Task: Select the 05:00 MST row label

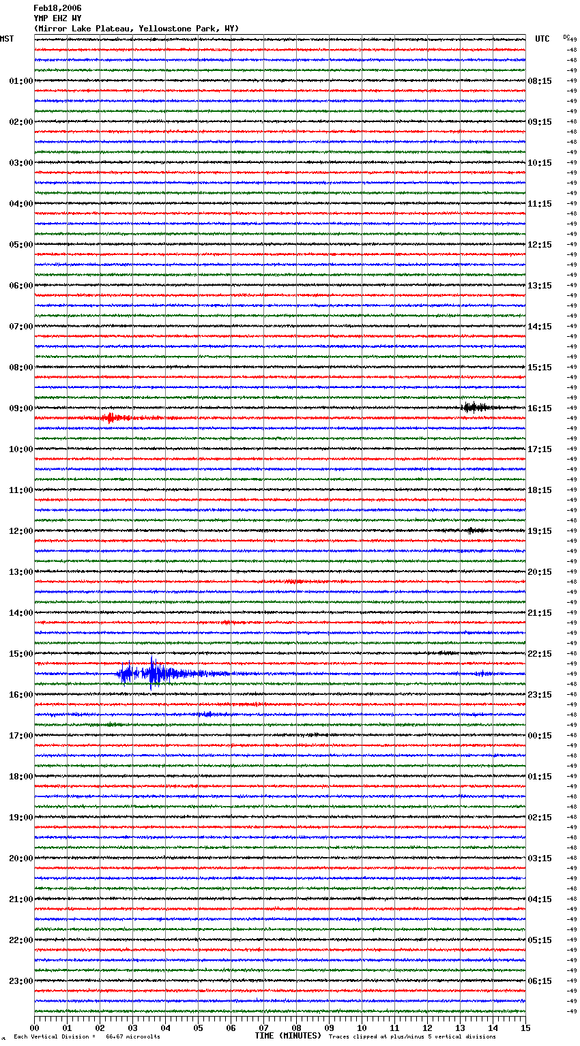Action: [x=20, y=245]
